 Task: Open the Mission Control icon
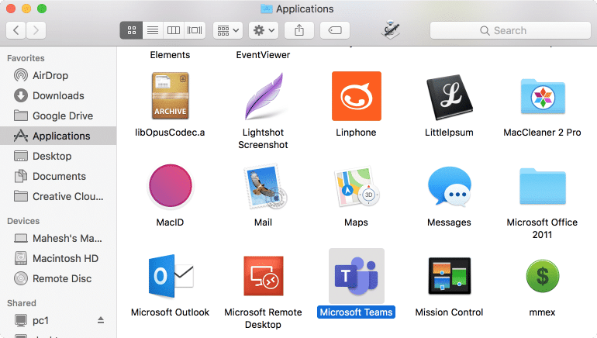pos(449,276)
